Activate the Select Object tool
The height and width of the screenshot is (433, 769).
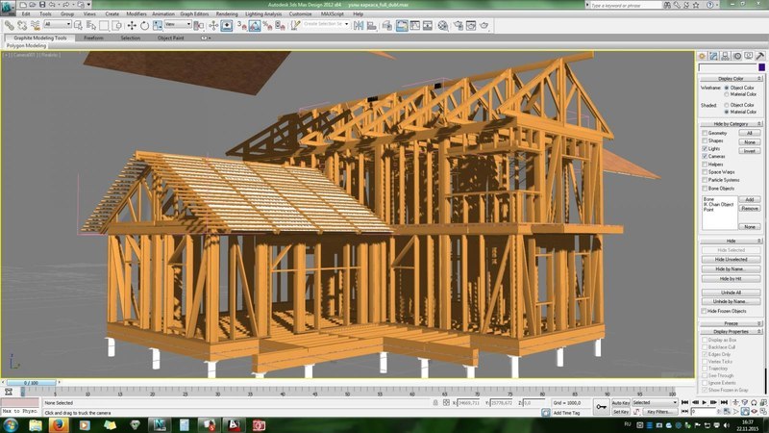click(x=78, y=25)
